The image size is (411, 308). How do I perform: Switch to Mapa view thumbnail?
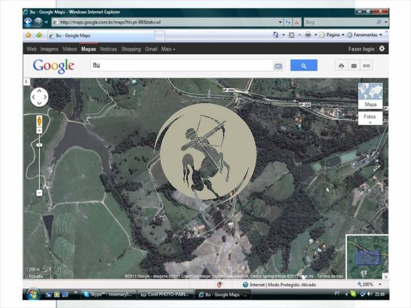[x=370, y=95]
